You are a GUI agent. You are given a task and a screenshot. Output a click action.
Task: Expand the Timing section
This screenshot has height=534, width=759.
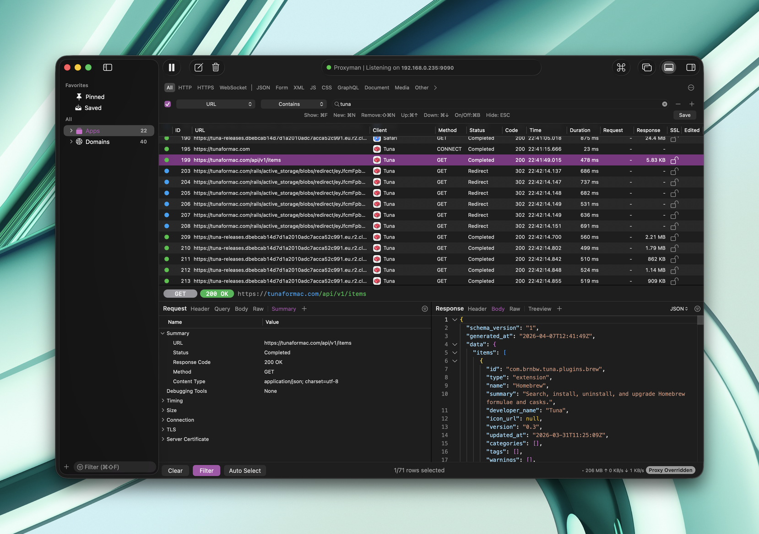click(163, 401)
